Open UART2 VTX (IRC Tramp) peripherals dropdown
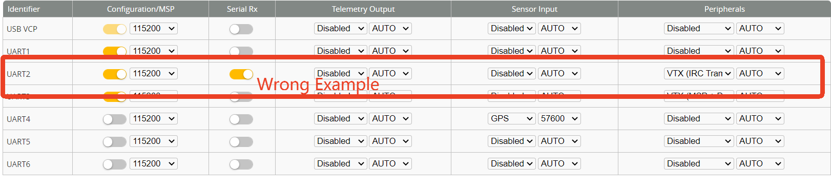831x189 pixels. 699,74
